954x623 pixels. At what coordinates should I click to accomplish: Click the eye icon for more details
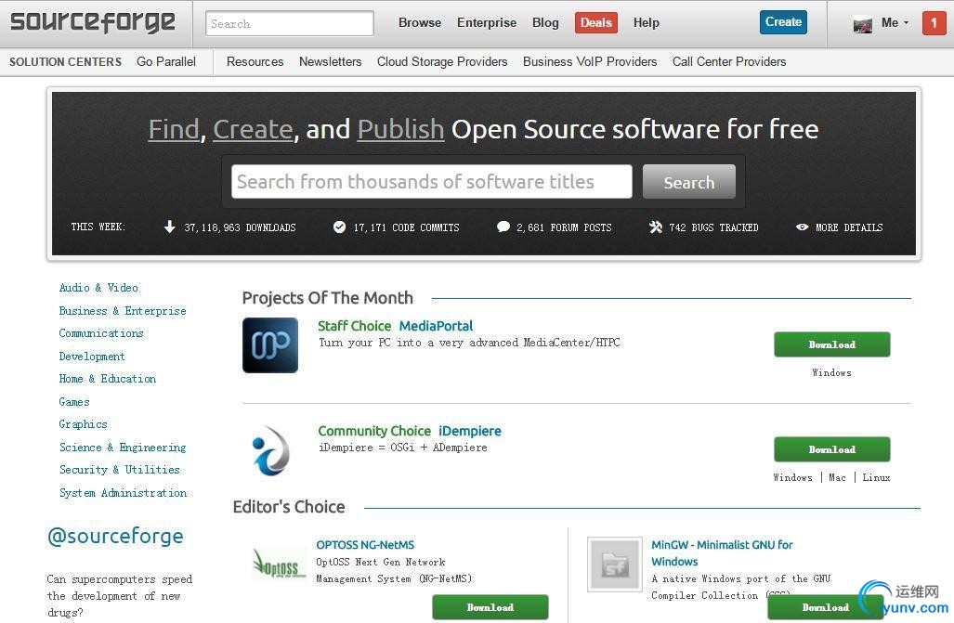(x=802, y=227)
